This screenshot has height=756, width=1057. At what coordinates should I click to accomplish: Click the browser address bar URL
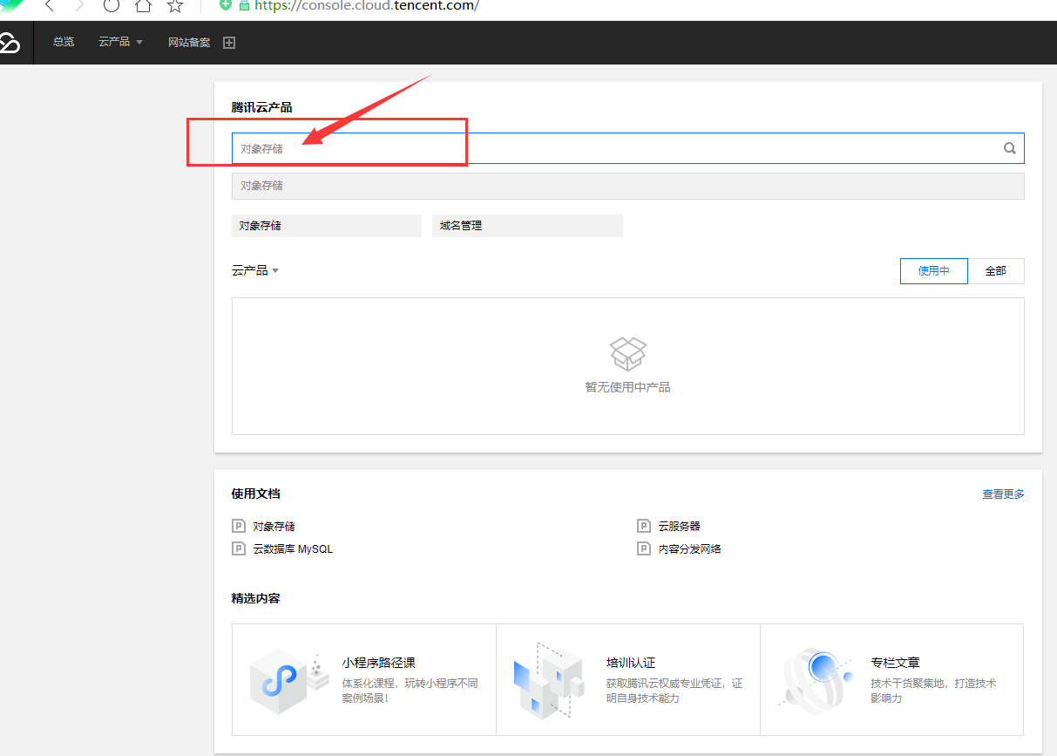coord(367,5)
